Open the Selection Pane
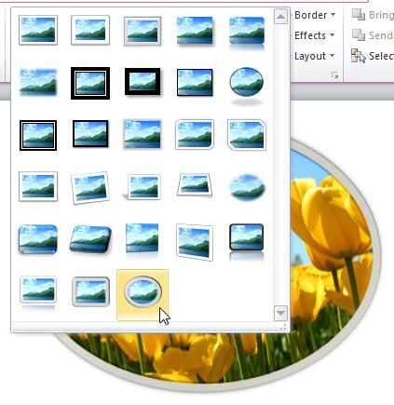Image resolution: width=394 pixels, height=405 pixels. pos(372,56)
